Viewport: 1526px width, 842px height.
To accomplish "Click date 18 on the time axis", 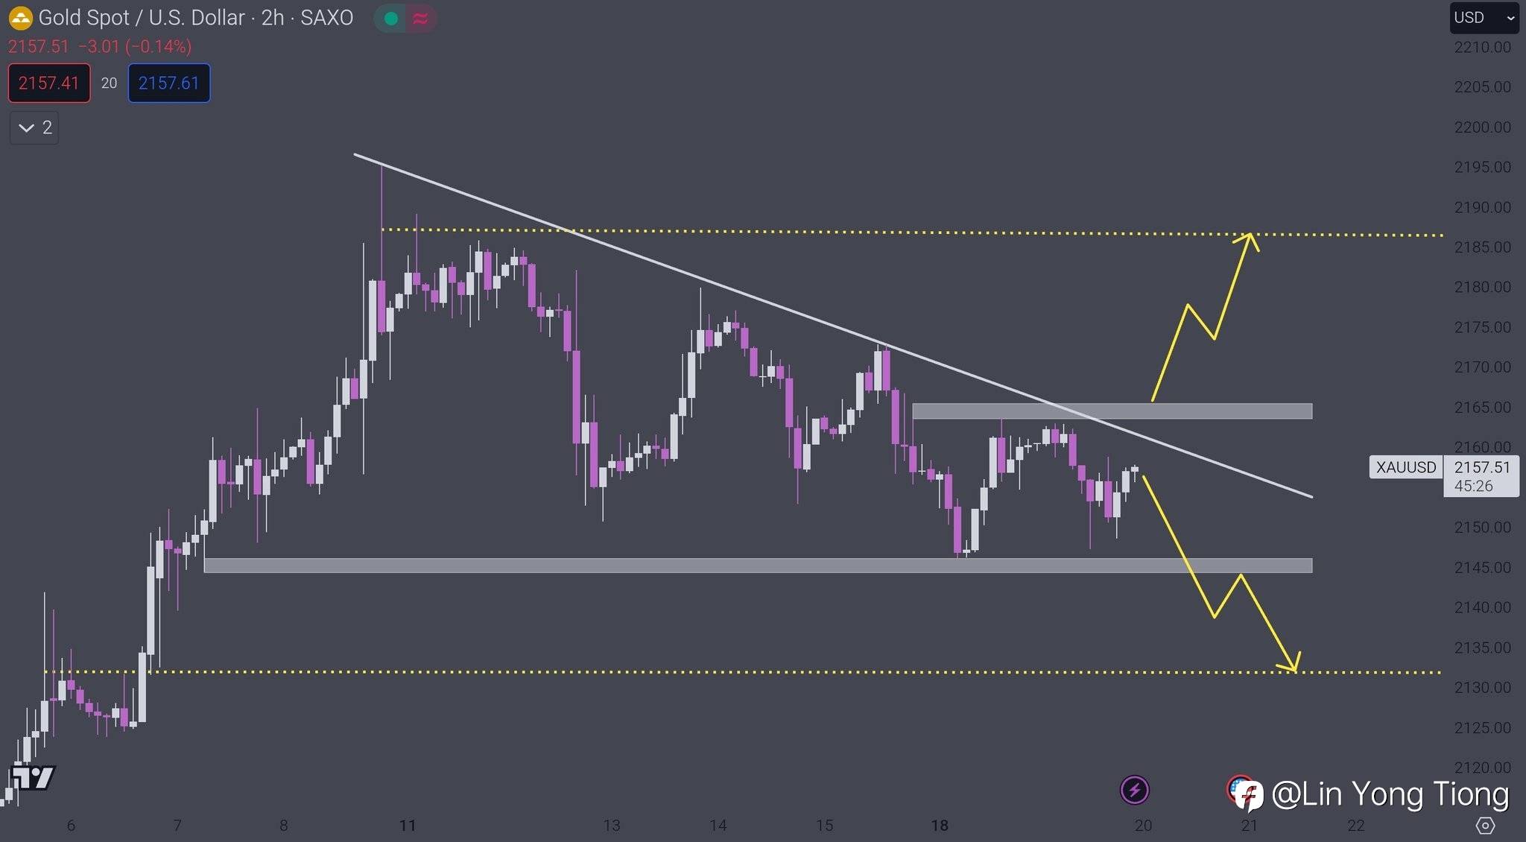I will coord(940,826).
